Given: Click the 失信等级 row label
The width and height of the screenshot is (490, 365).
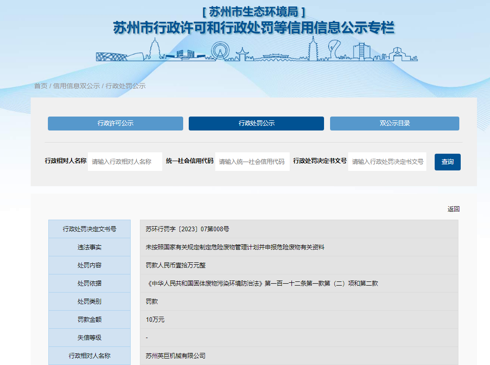Looking at the screenshot, I should click(x=89, y=338).
